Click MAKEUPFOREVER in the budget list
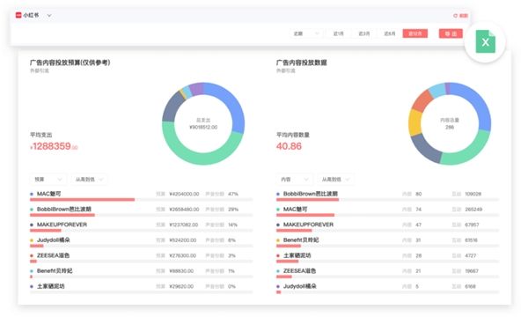This screenshot has width=528, height=317. (x=62, y=225)
